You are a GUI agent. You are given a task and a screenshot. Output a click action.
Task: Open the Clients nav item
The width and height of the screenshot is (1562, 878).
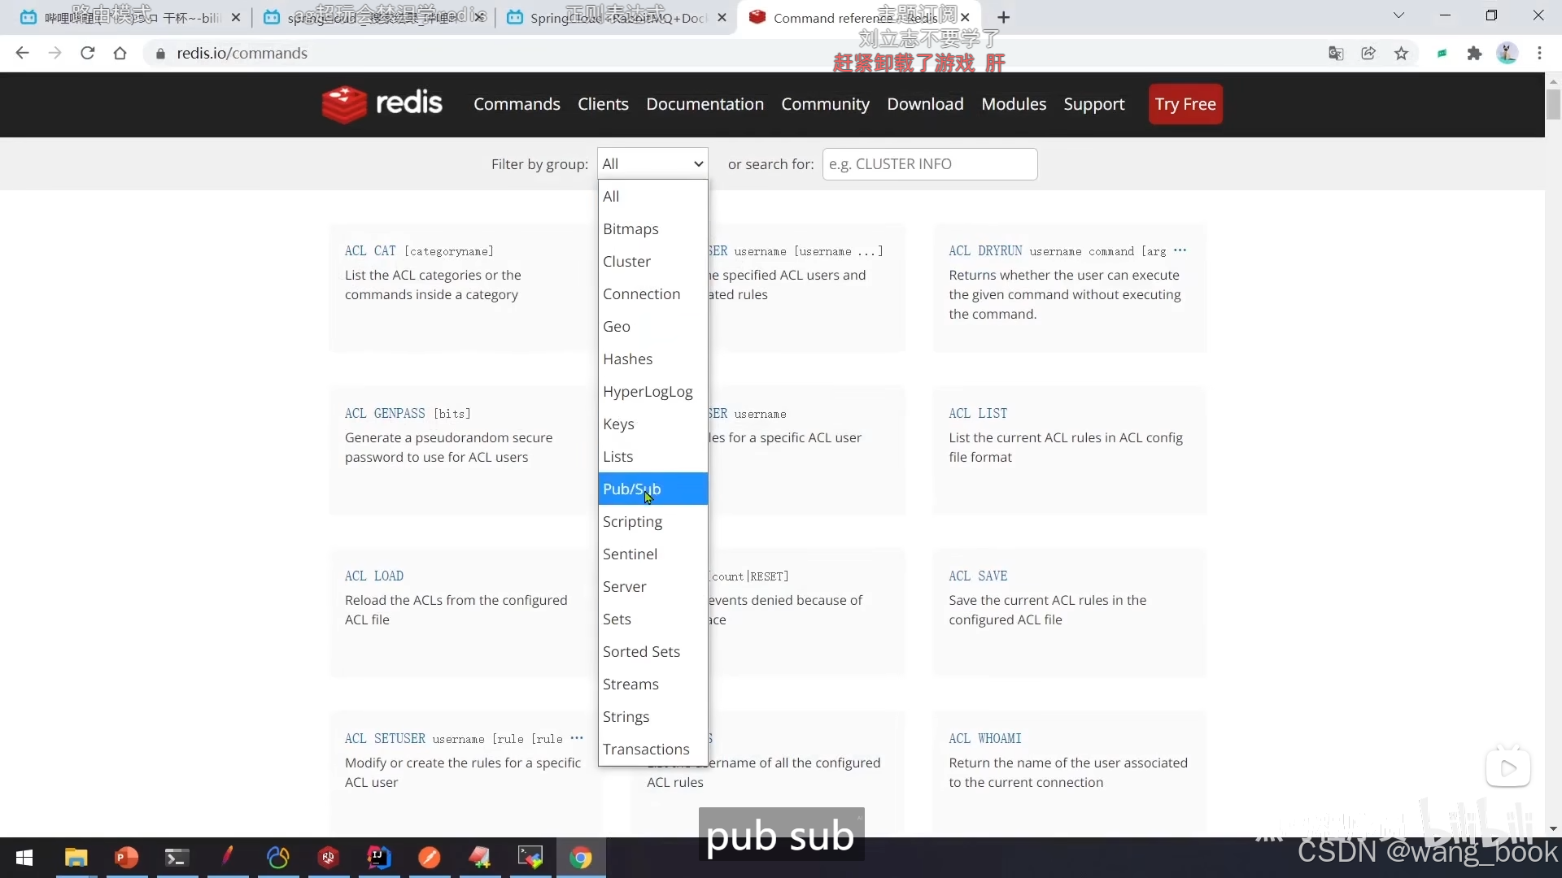coord(603,104)
